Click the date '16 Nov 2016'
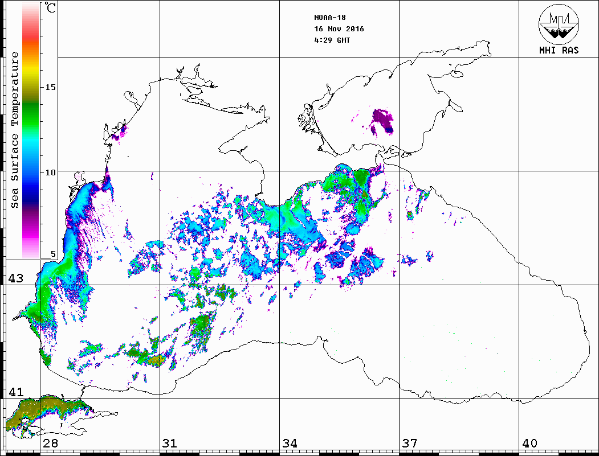599x456 pixels. click(339, 29)
